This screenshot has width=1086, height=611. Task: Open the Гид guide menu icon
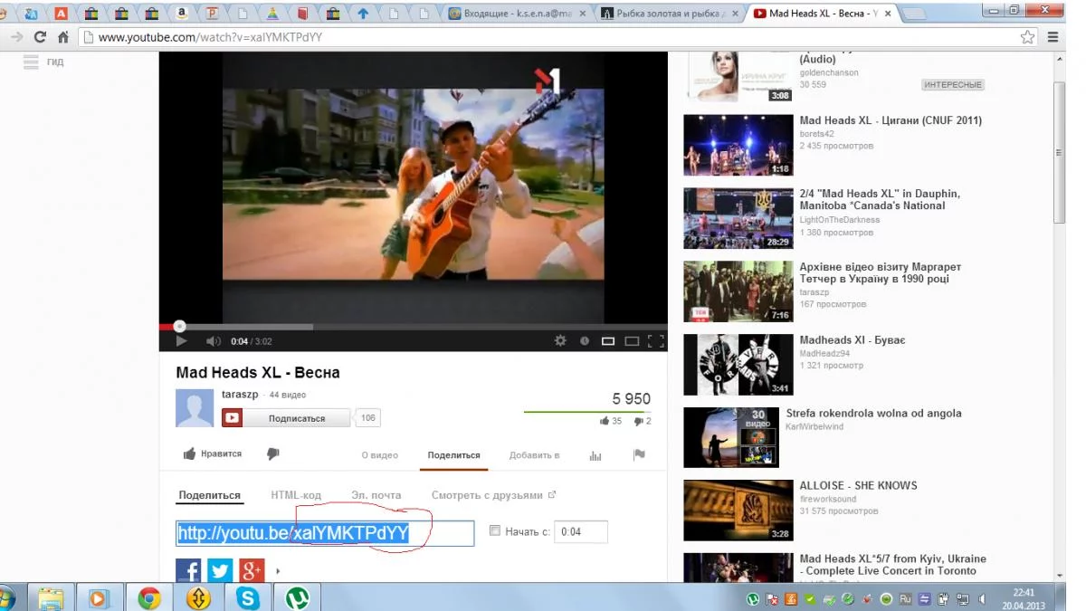click(x=32, y=62)
